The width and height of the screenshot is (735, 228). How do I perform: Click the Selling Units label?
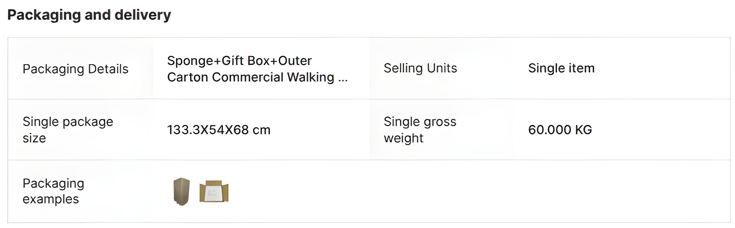pos(420,68)
